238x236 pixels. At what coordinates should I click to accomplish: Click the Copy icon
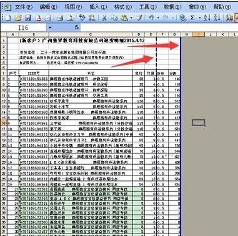tap(114, 18)
